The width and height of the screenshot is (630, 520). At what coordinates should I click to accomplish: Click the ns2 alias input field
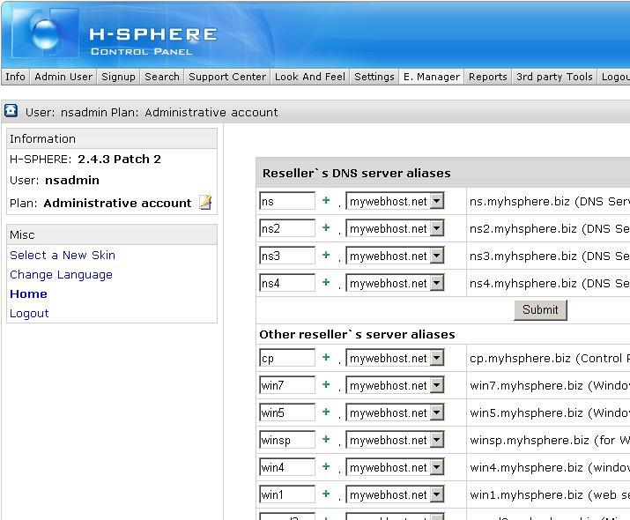287,228
